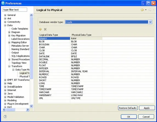The width and height of the screenshot is (157, 122).
Task: Click the delete mapping X icon
Action: coord(45,29)
